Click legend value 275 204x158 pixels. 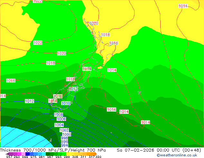pyautogui.click(x=33, y=157)
